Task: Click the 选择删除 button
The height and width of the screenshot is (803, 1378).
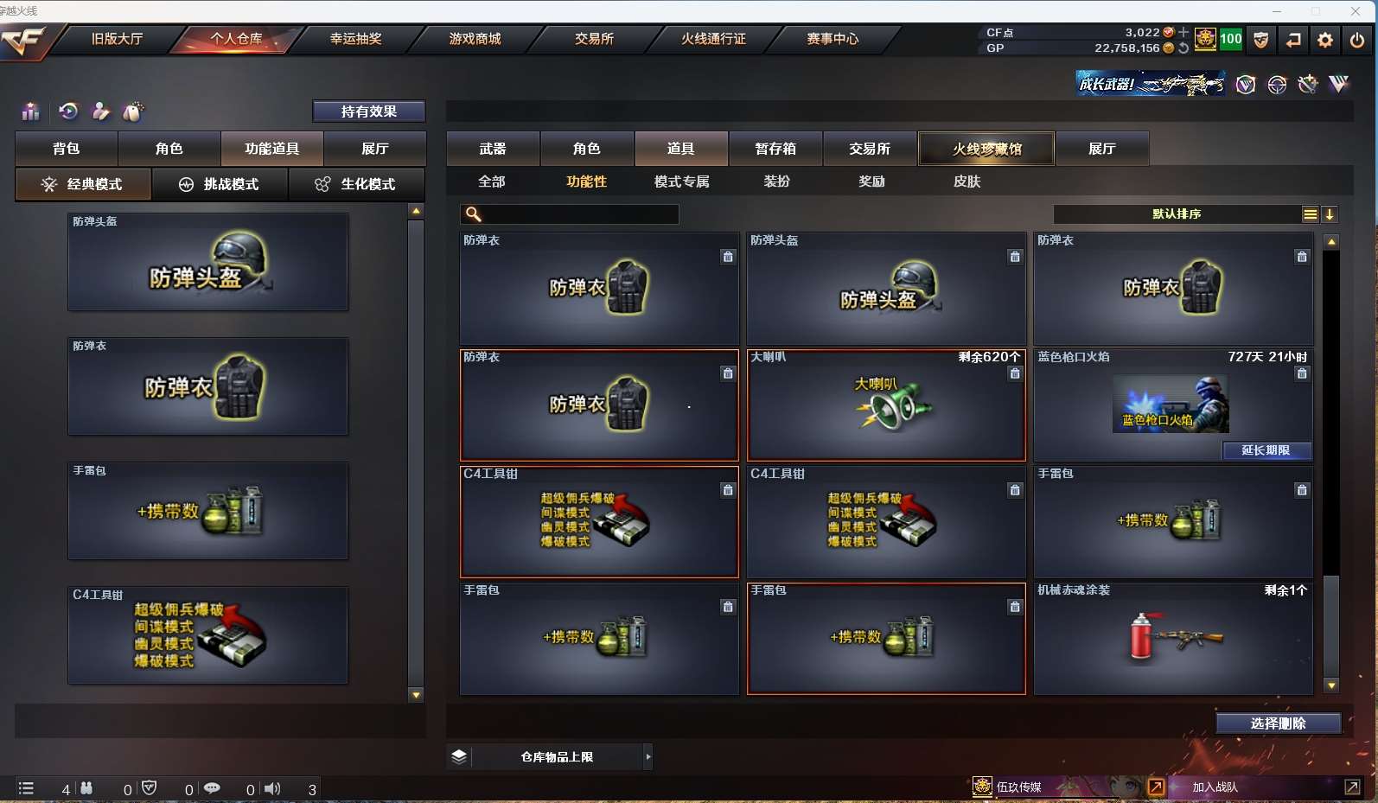Action: tap(1279, 723)
